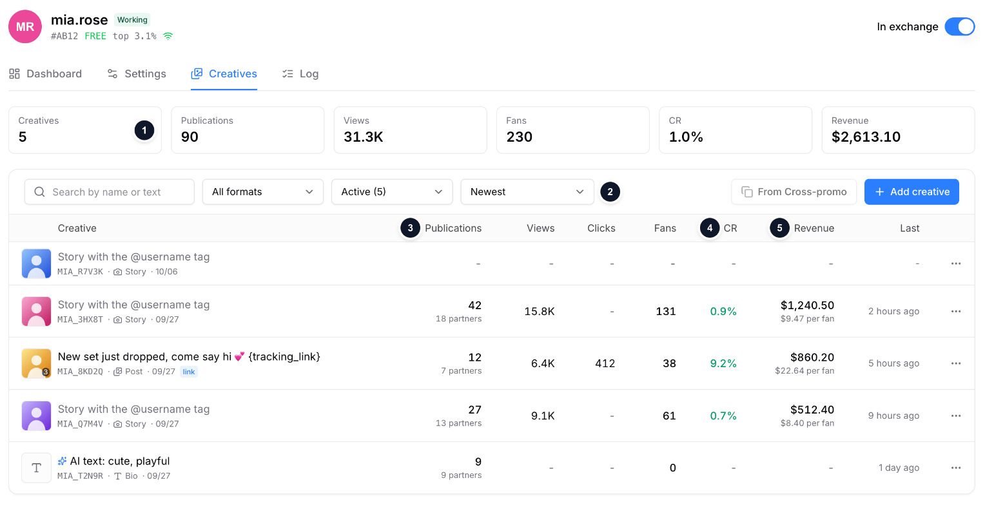The width and height of the screenshot is (985, 505).
Task: Open the Log tab
Action: [x=300, y=73]
